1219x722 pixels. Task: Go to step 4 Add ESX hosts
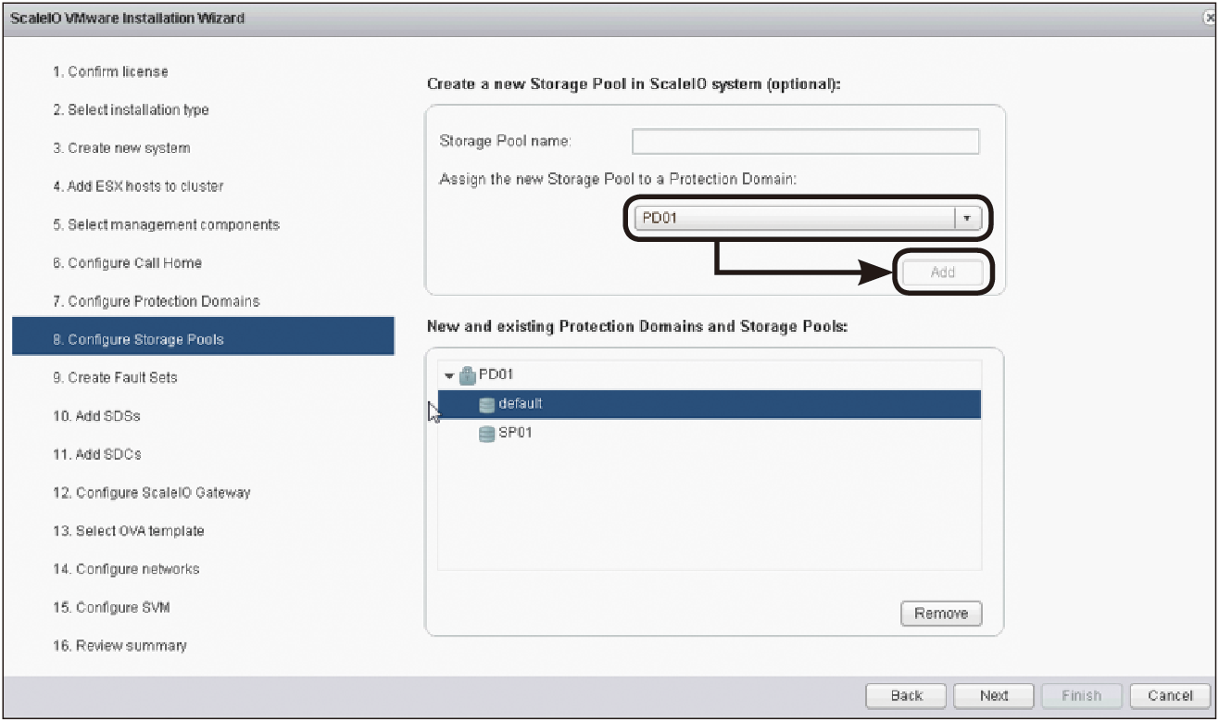[138, 186]
